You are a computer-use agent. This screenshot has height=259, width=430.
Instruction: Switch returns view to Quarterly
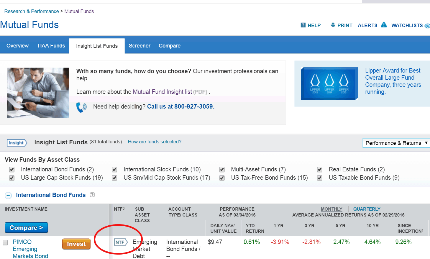[x=367, y=209]
